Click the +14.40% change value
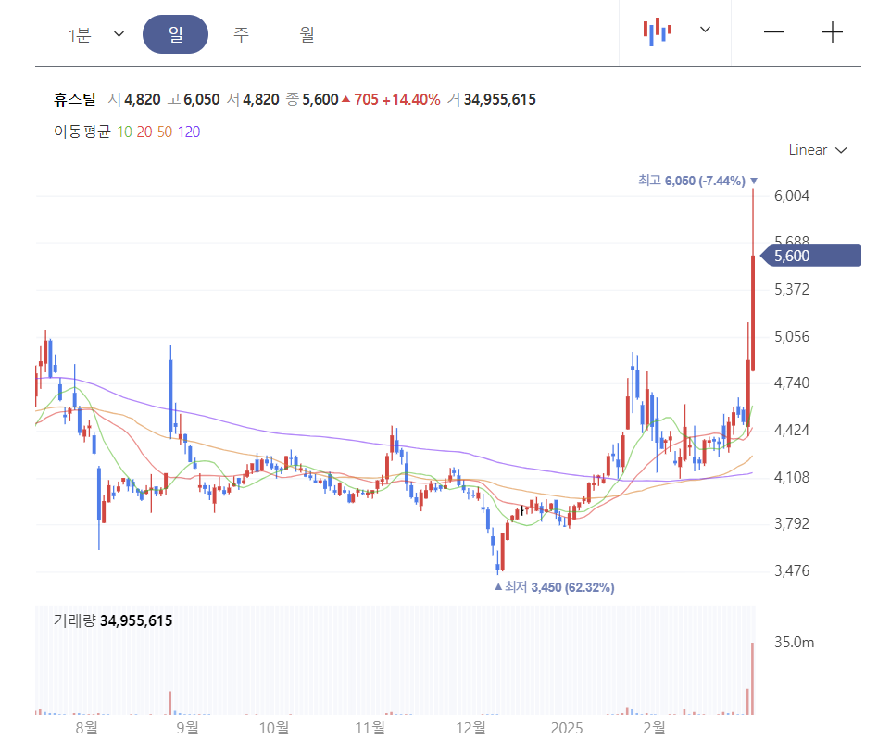Image resolution: width=878 pixels, height=752 pixels. (411, 100)
